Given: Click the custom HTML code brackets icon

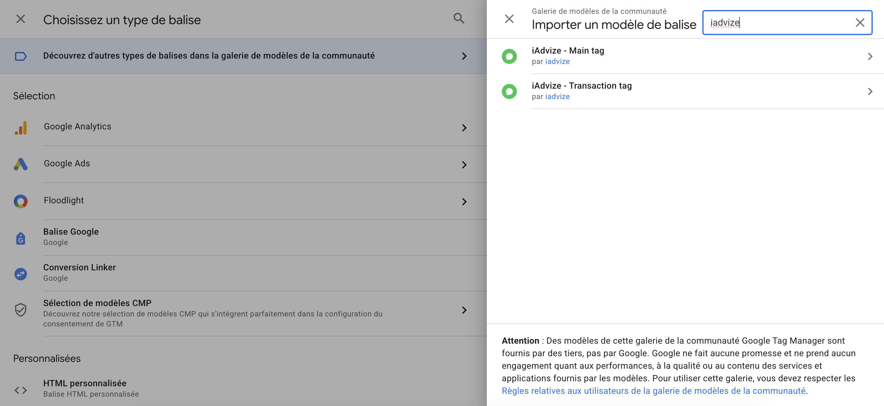Looking at the screenshot, I should point(21,390).
